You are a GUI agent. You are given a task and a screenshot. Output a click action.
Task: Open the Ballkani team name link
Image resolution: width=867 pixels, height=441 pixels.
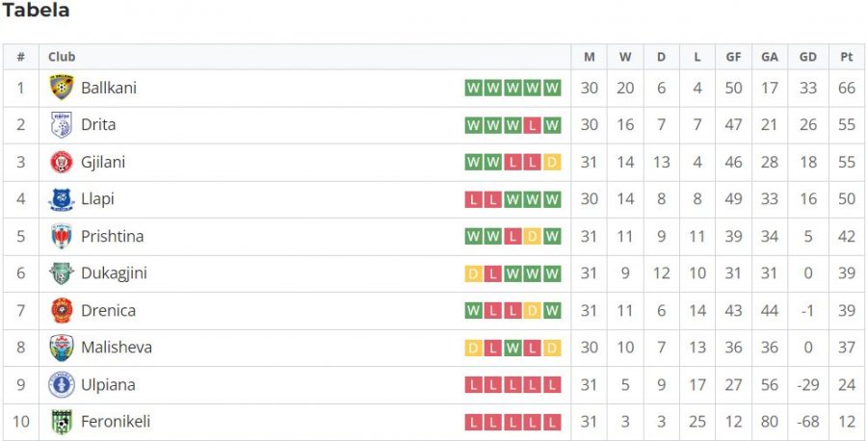pyautogui.click(x=108, y=88)
